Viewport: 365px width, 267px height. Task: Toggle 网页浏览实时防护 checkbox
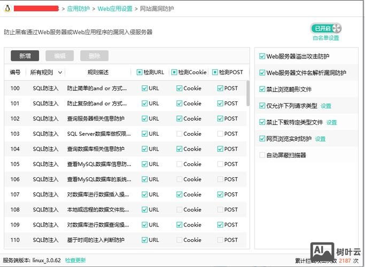point(262,139)
